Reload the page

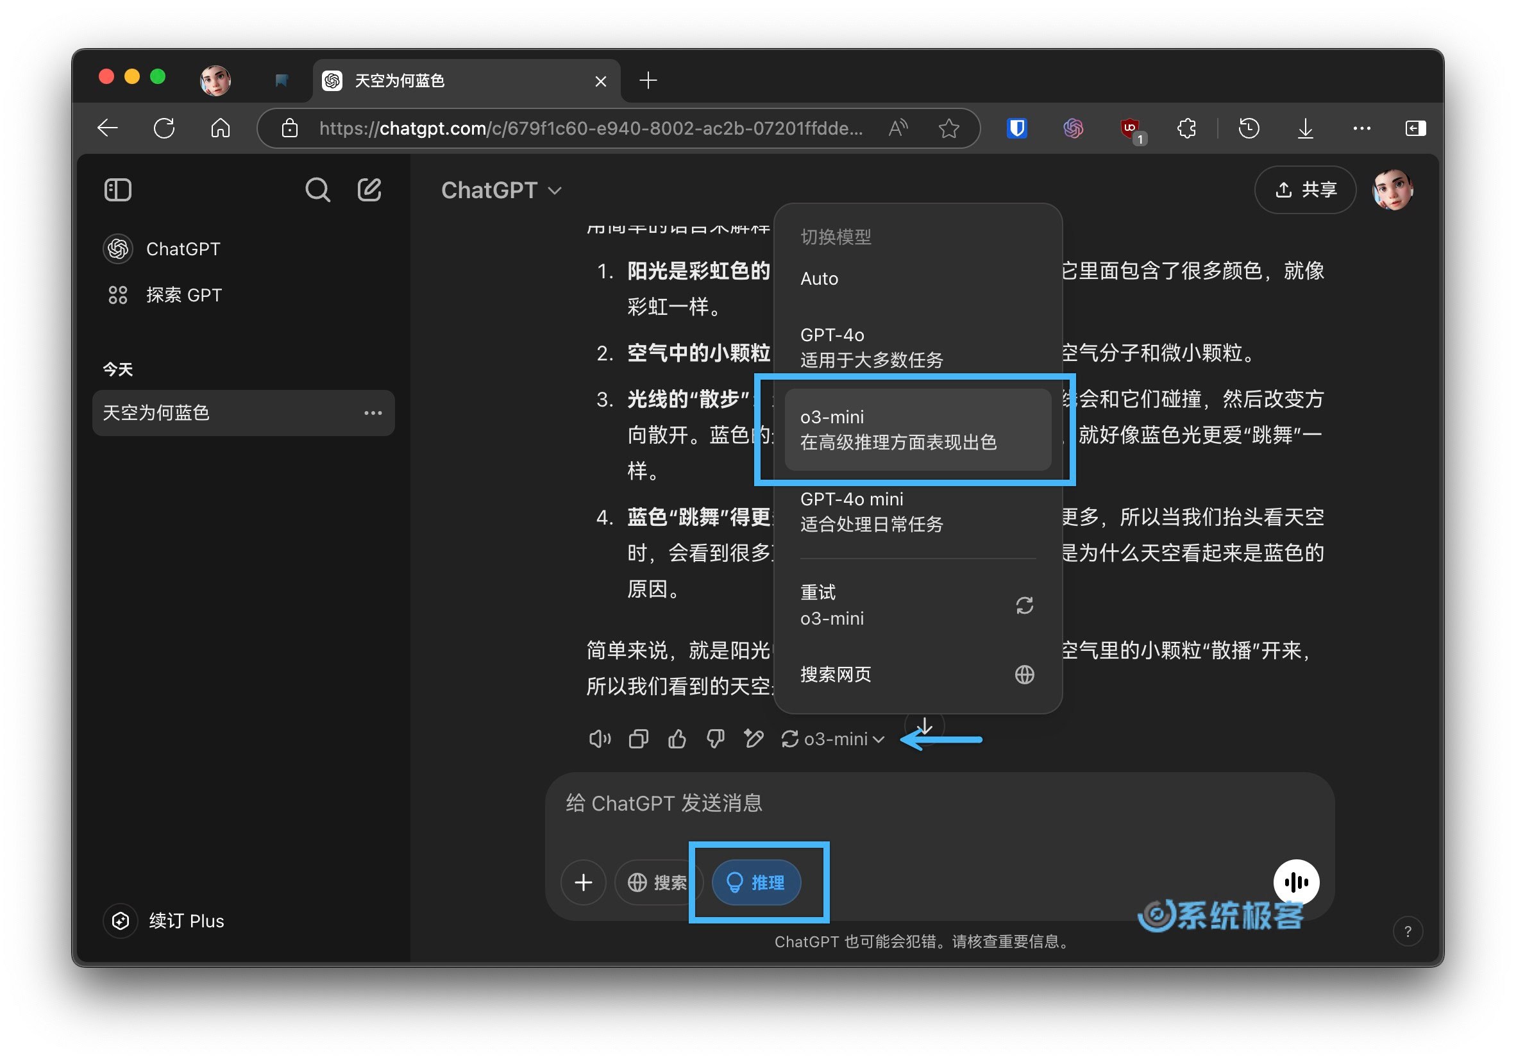coord(164,128)
